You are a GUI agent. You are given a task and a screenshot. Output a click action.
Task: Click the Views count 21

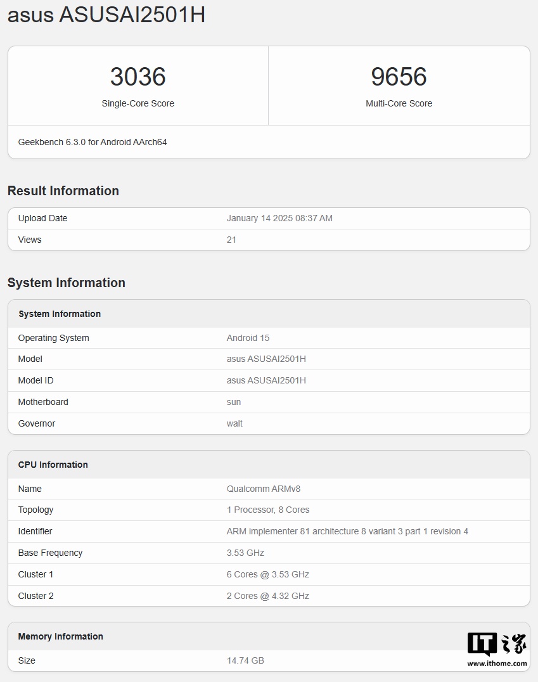point(231,240)
